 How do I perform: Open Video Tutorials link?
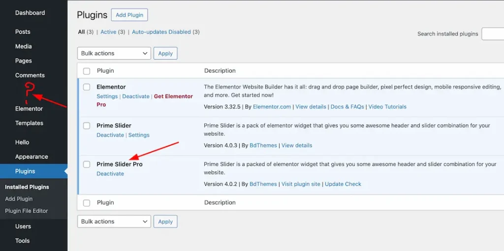387,107
